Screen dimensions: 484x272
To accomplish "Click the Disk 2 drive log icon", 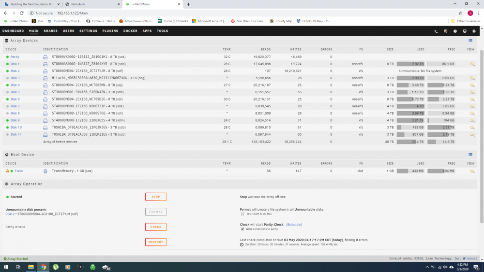I will (45, 71).
